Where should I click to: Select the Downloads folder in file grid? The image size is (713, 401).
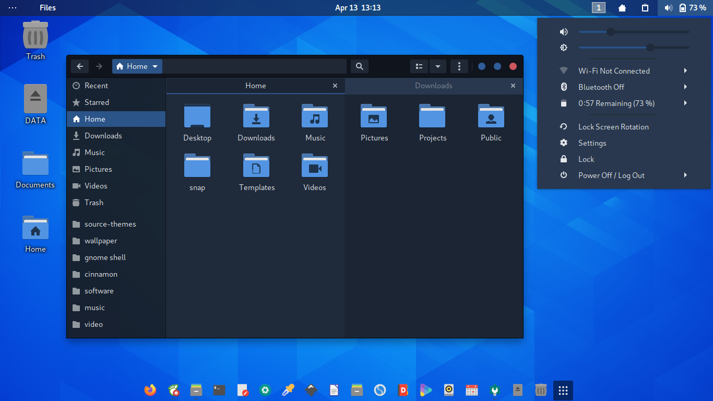[256, 116]
